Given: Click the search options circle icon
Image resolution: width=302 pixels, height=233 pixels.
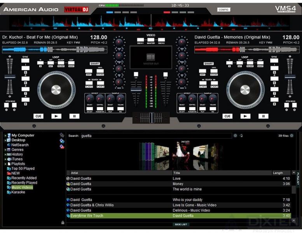Looking at the screenshot, I should pos(235,136).
